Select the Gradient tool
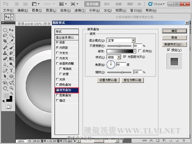This screenshot has width=192, height=144. point(11,59)
